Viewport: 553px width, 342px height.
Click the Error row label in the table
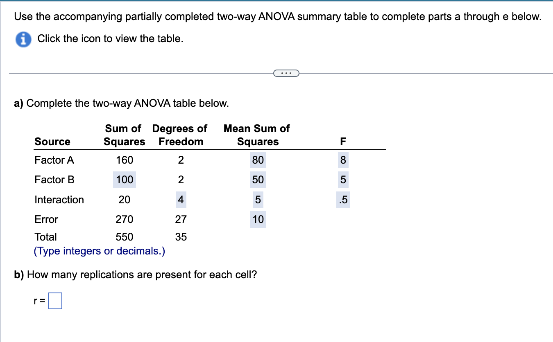tap(46, 219)
